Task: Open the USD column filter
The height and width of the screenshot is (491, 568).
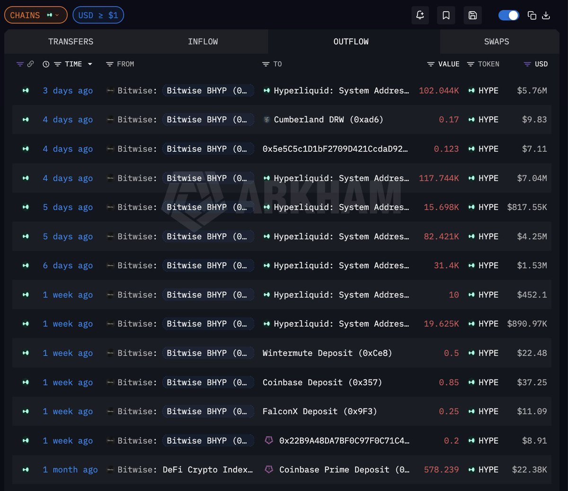Action: click(x=527, y=64)
